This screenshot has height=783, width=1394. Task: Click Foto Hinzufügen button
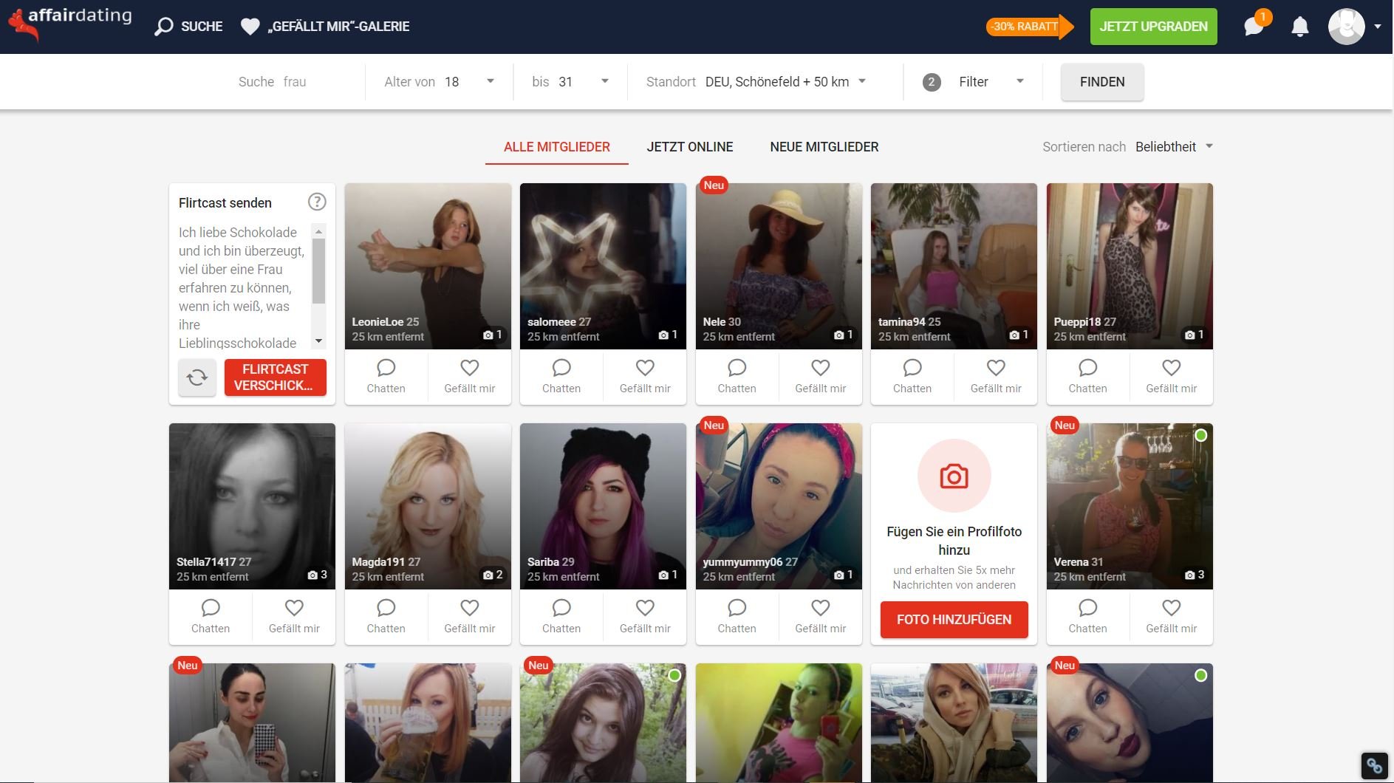[x=954, y=620]
